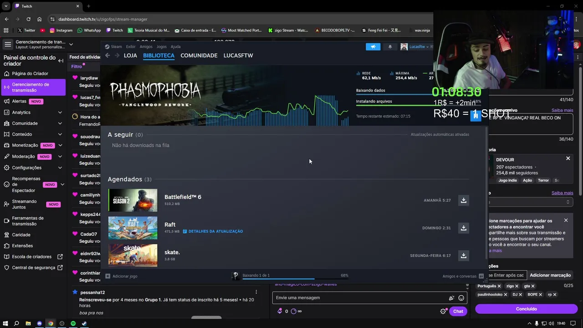Open Steam from the Windows taskbar

[84, 323]
